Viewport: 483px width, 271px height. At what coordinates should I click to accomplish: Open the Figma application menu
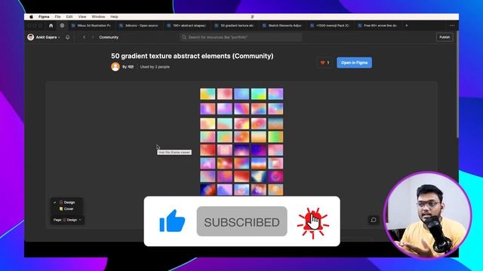(44, 17)
